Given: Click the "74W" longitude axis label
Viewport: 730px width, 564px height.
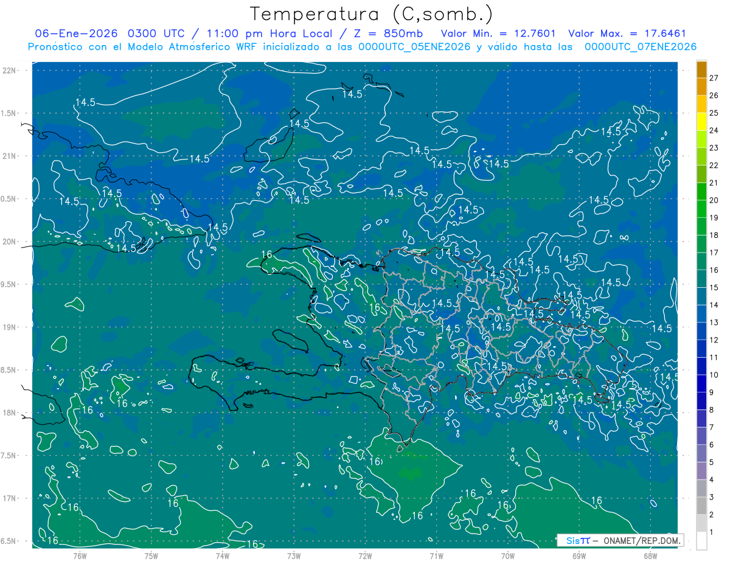Looking at the screenshot, I should pos(222,555).
